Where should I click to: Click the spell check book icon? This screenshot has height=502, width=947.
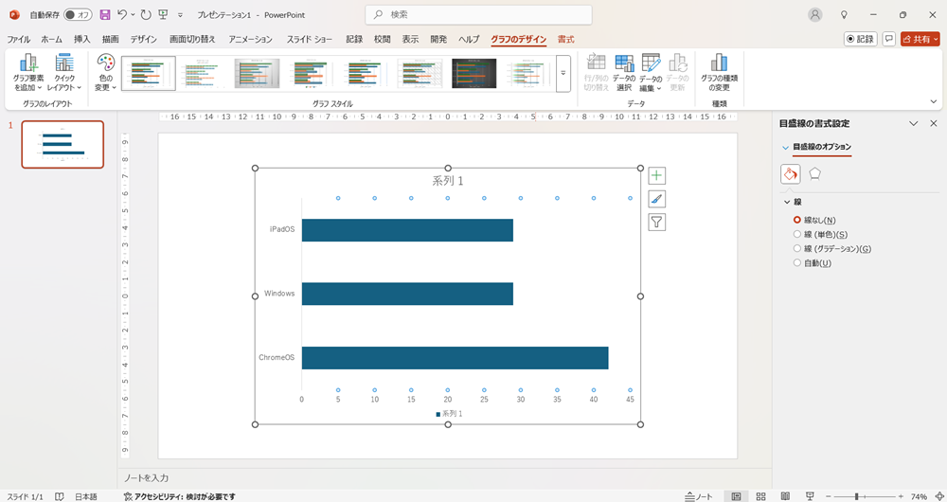(59, 496)
